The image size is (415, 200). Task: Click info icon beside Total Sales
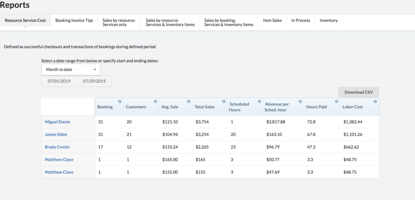(224, 101)
